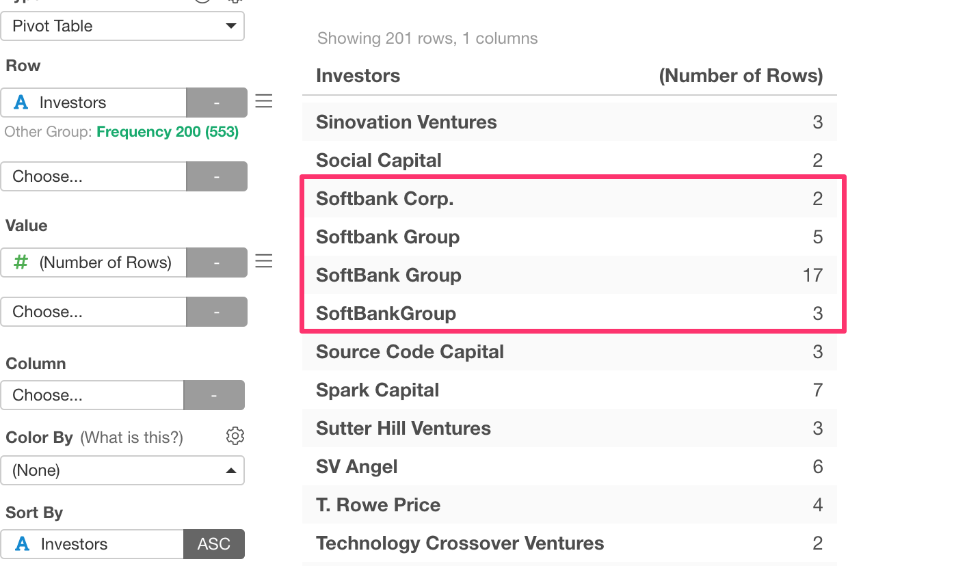Screen dimensions: 967x566
Task: Toggle the ASC sort order button
Action: point(214,544)
